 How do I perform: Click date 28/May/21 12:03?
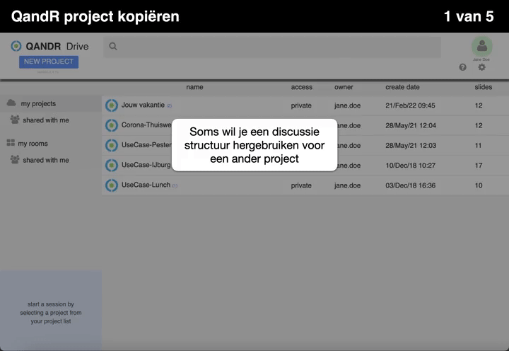tap(411, 146)
